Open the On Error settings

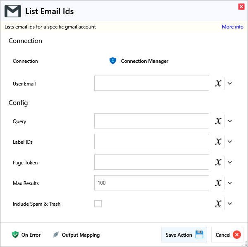26,235
